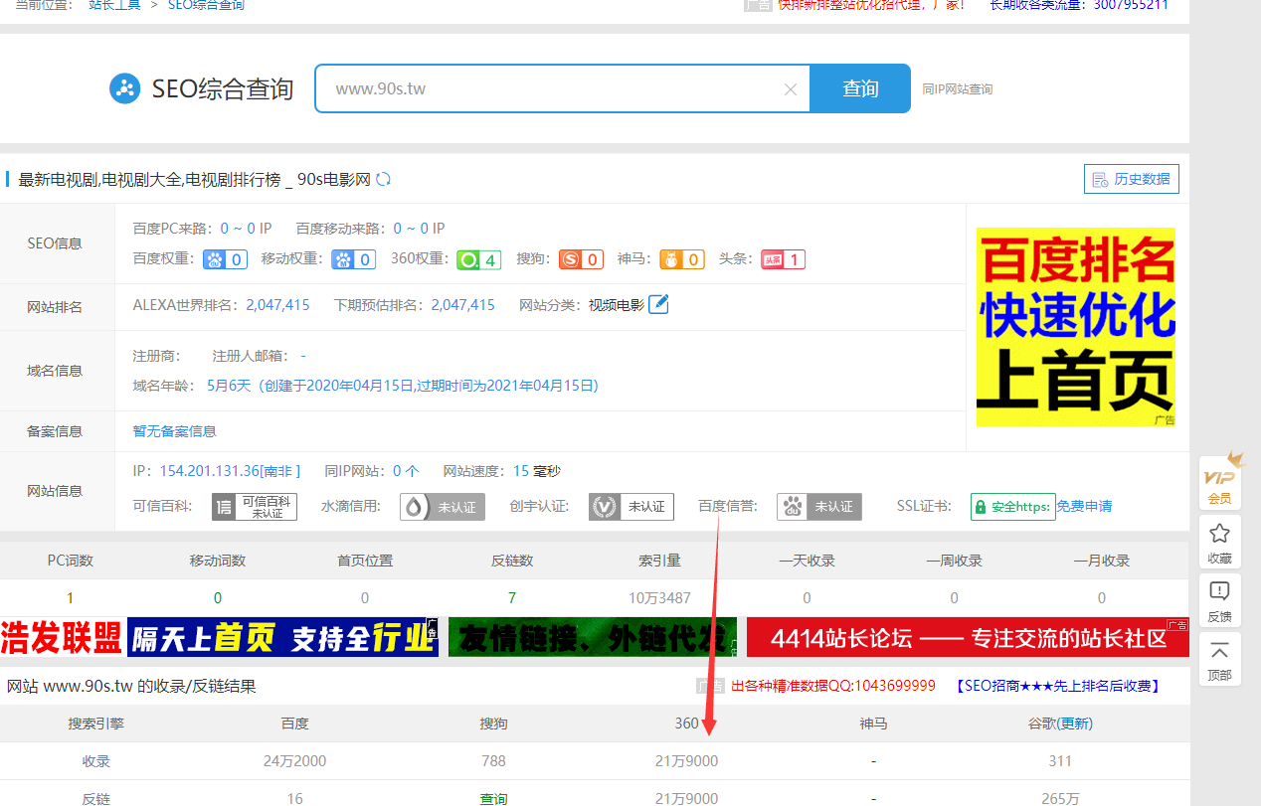Viewport: 1261px width, 806px height.
Task: Click the 反链数 value 7
Action: 512,598
